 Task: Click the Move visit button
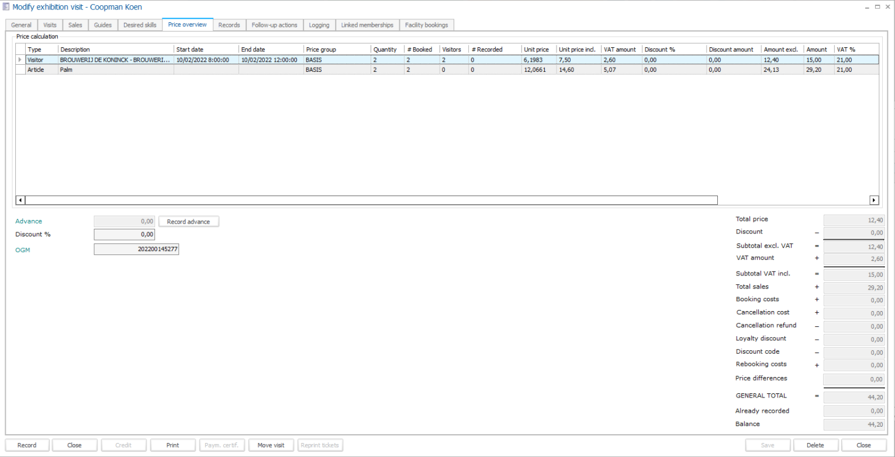271,445
